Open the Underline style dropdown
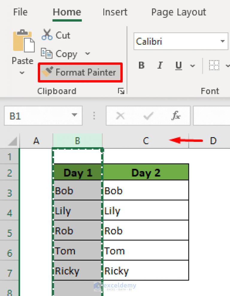Image resolution: width=230 pixels, height=296 pixels. pyautogui.click(x=193, y=66)
